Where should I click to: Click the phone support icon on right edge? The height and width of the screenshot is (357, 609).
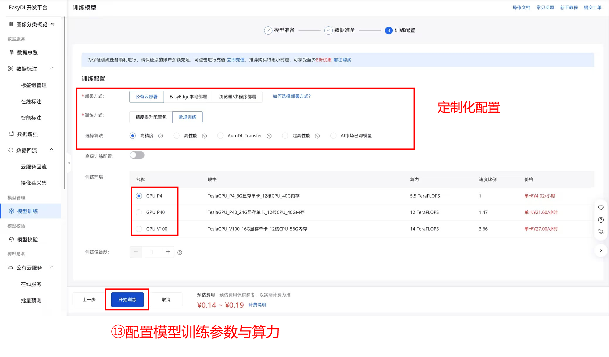601,232
